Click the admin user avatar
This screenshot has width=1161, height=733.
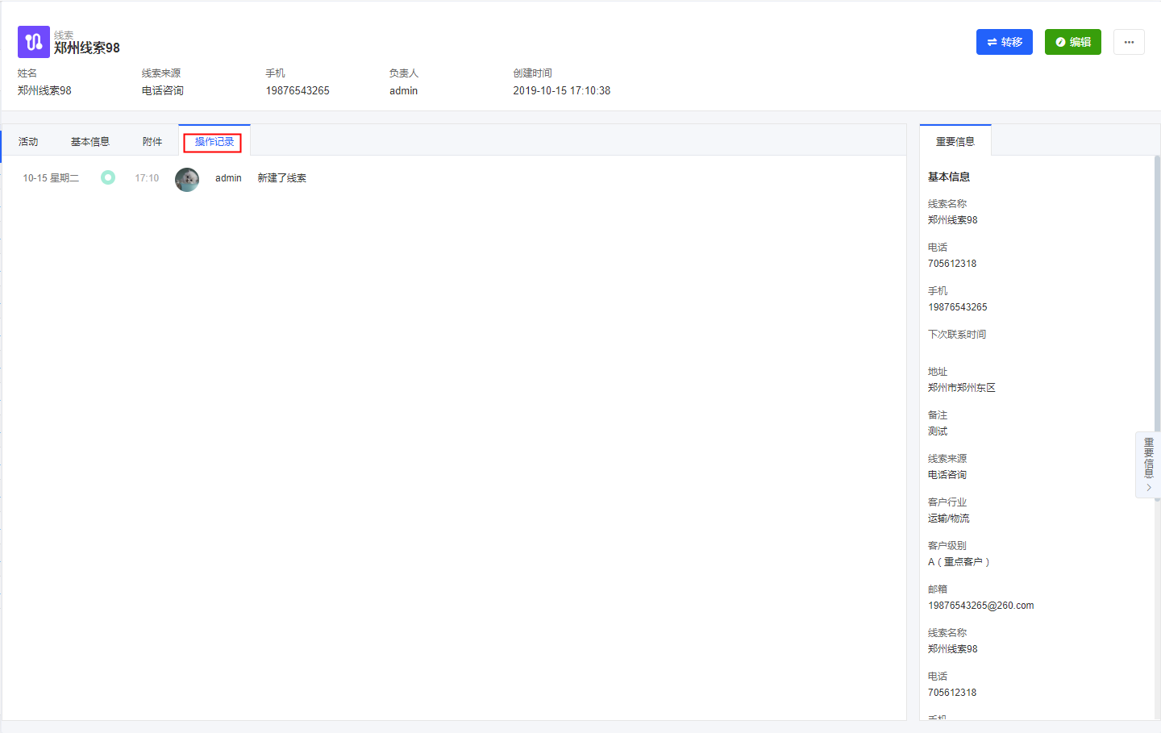click(187, 179)
